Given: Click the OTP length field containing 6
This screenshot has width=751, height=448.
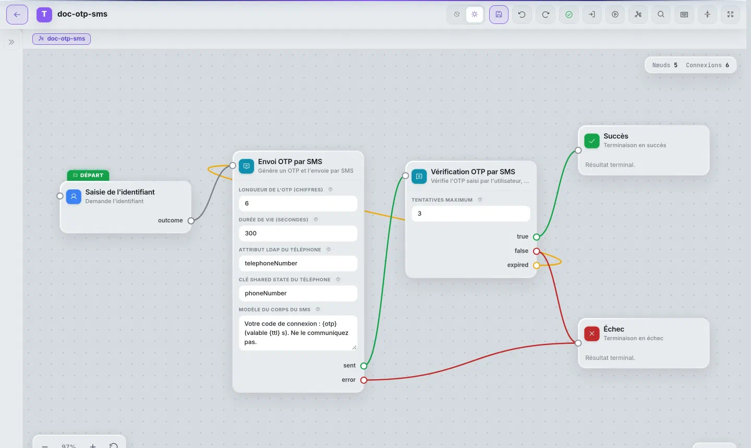Looking at the screenshot, I should point(298,204).
